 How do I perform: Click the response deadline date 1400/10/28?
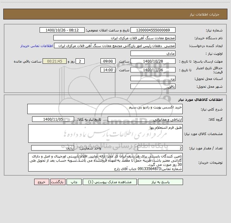153,61
